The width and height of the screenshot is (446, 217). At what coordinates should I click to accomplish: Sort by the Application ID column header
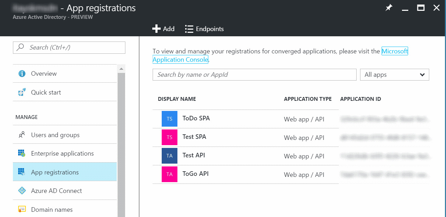(360, 99)
